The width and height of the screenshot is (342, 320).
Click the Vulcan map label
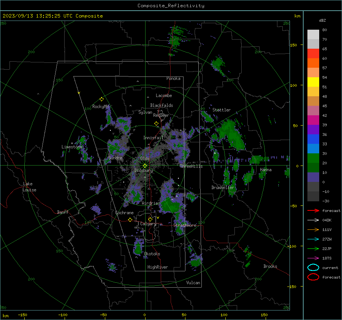tap(193, 283)
